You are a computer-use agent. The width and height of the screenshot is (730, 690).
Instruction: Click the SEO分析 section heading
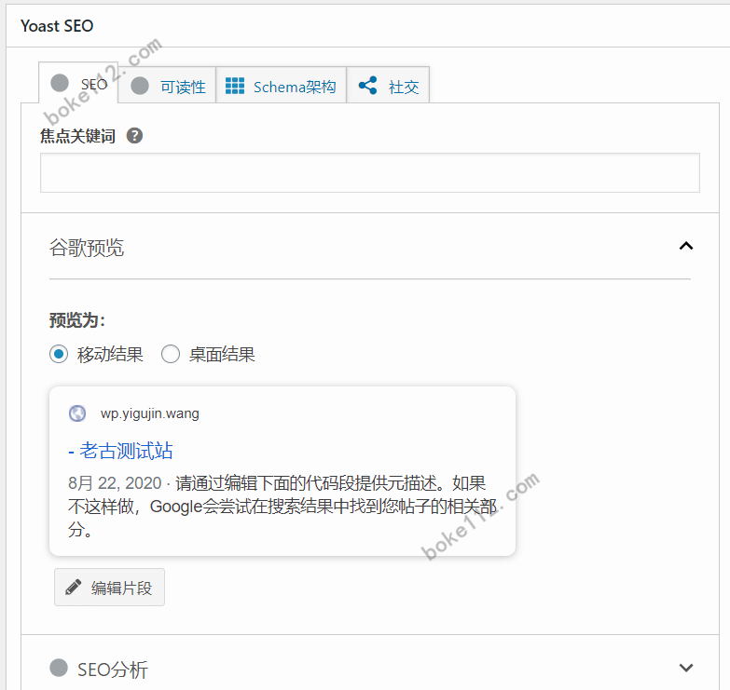click(x=112, y=670)
